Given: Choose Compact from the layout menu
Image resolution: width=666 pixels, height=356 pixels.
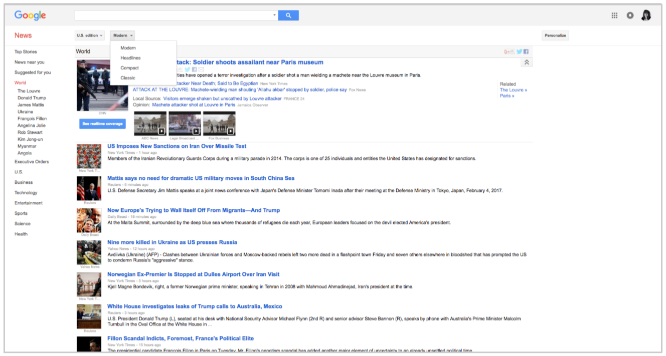Looking at the screenshot, I should [x=129, y=68].
